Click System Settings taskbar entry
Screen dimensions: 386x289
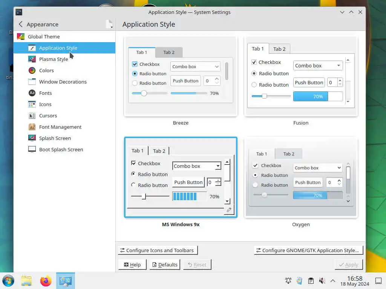[x=66, y=281]
